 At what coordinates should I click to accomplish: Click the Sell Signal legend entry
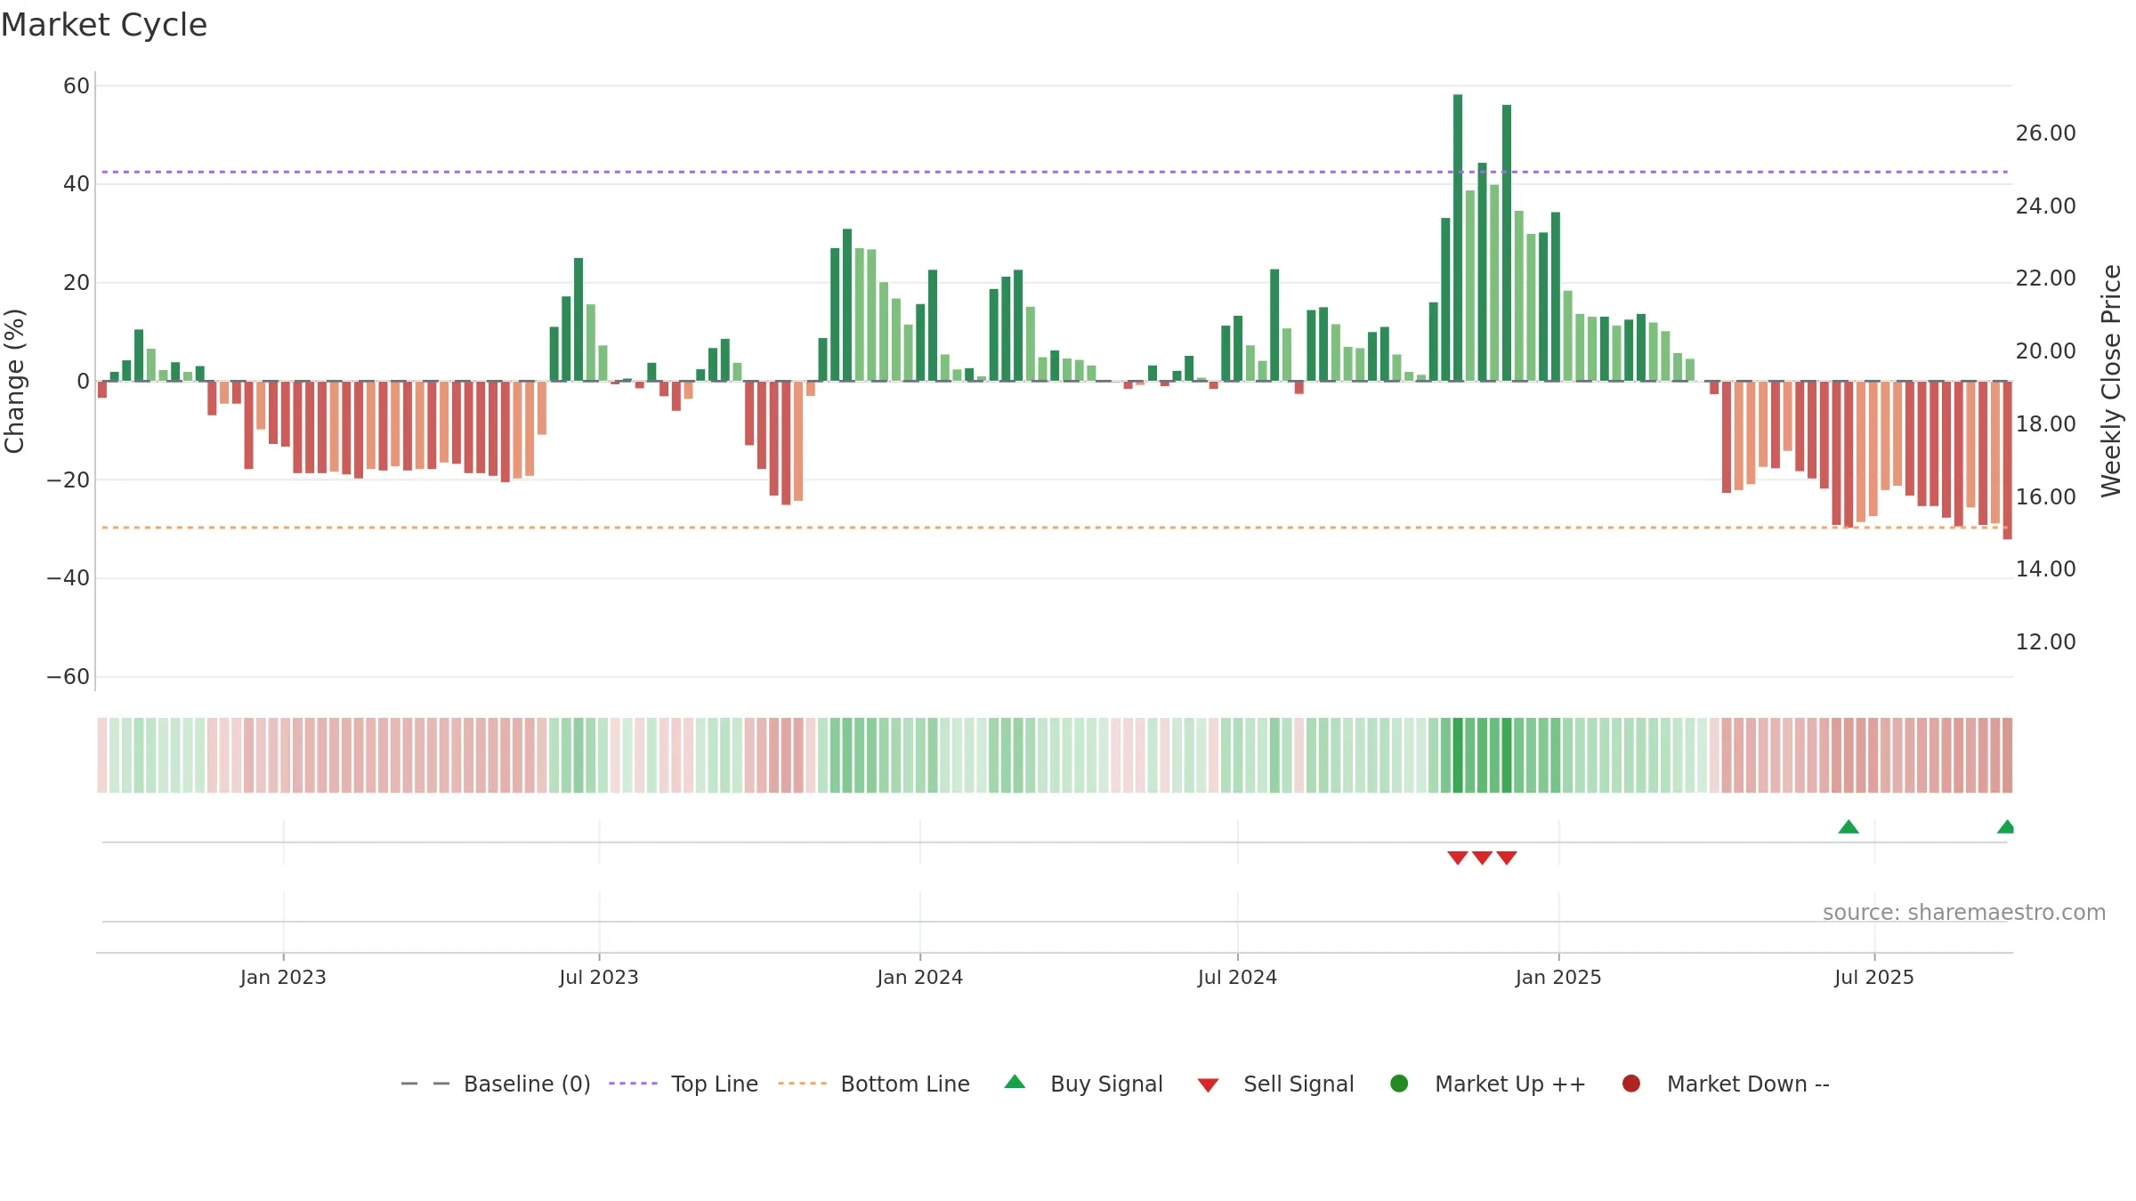click(x=1275, y=1084)
